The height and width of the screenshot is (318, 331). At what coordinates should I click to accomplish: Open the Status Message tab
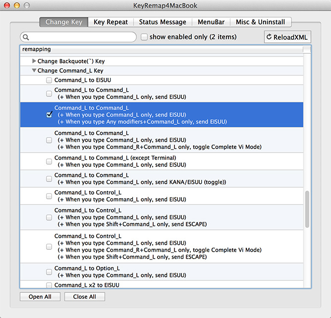coord(163,22)
